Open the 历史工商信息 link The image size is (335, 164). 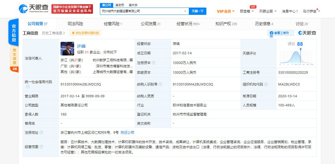[x=53, y=33]
